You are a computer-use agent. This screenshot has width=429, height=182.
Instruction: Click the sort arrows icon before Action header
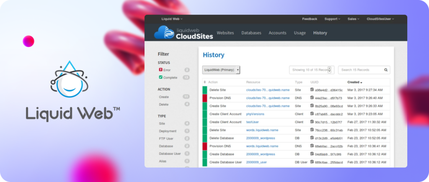point(205,82)
